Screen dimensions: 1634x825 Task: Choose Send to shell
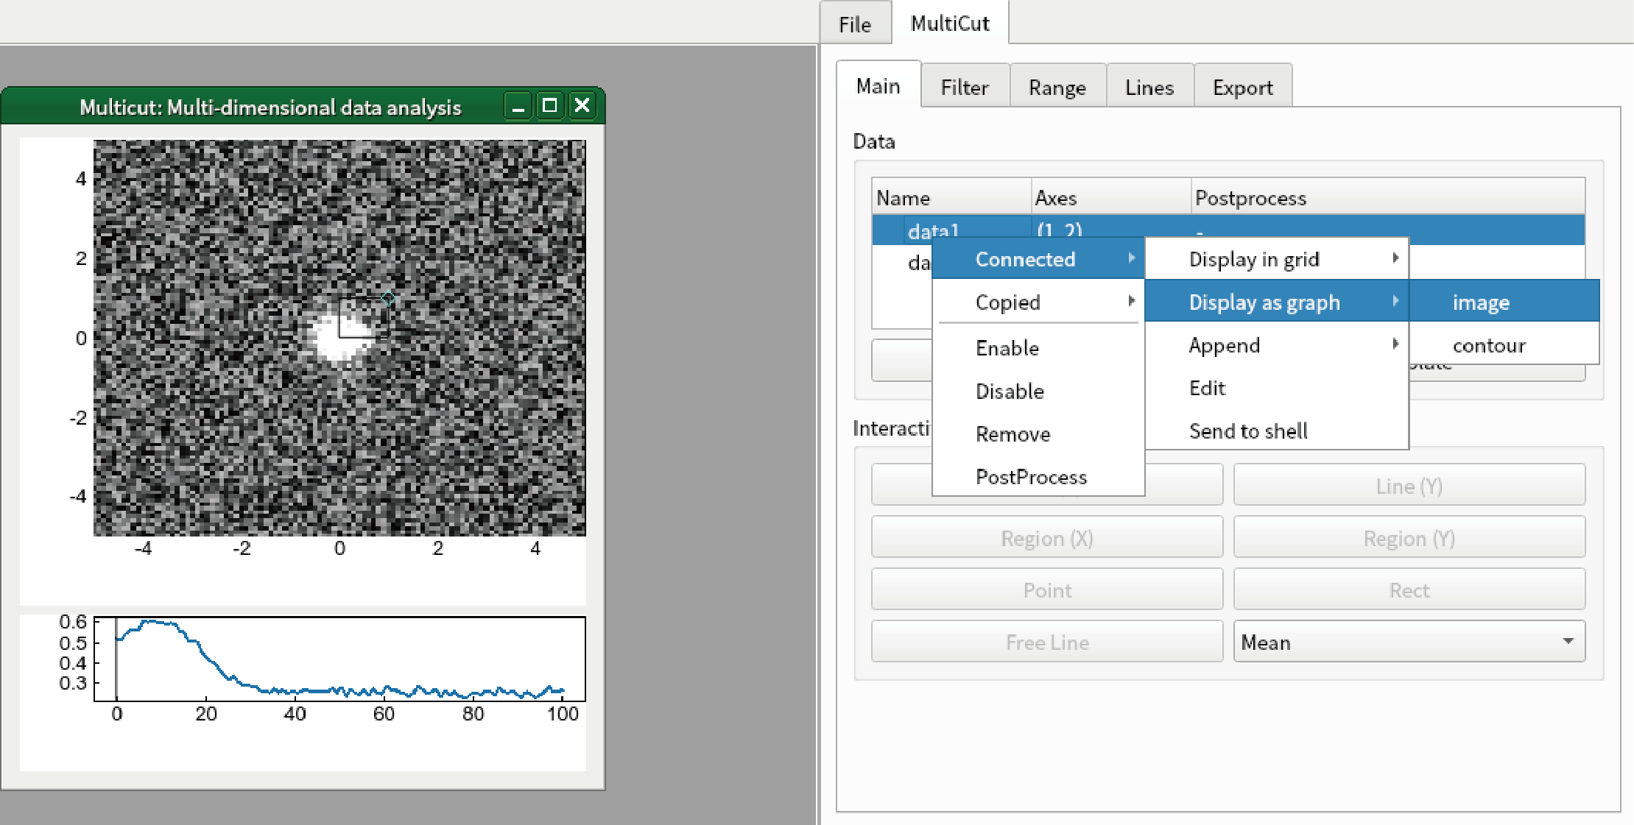[x=1276, y=431]
